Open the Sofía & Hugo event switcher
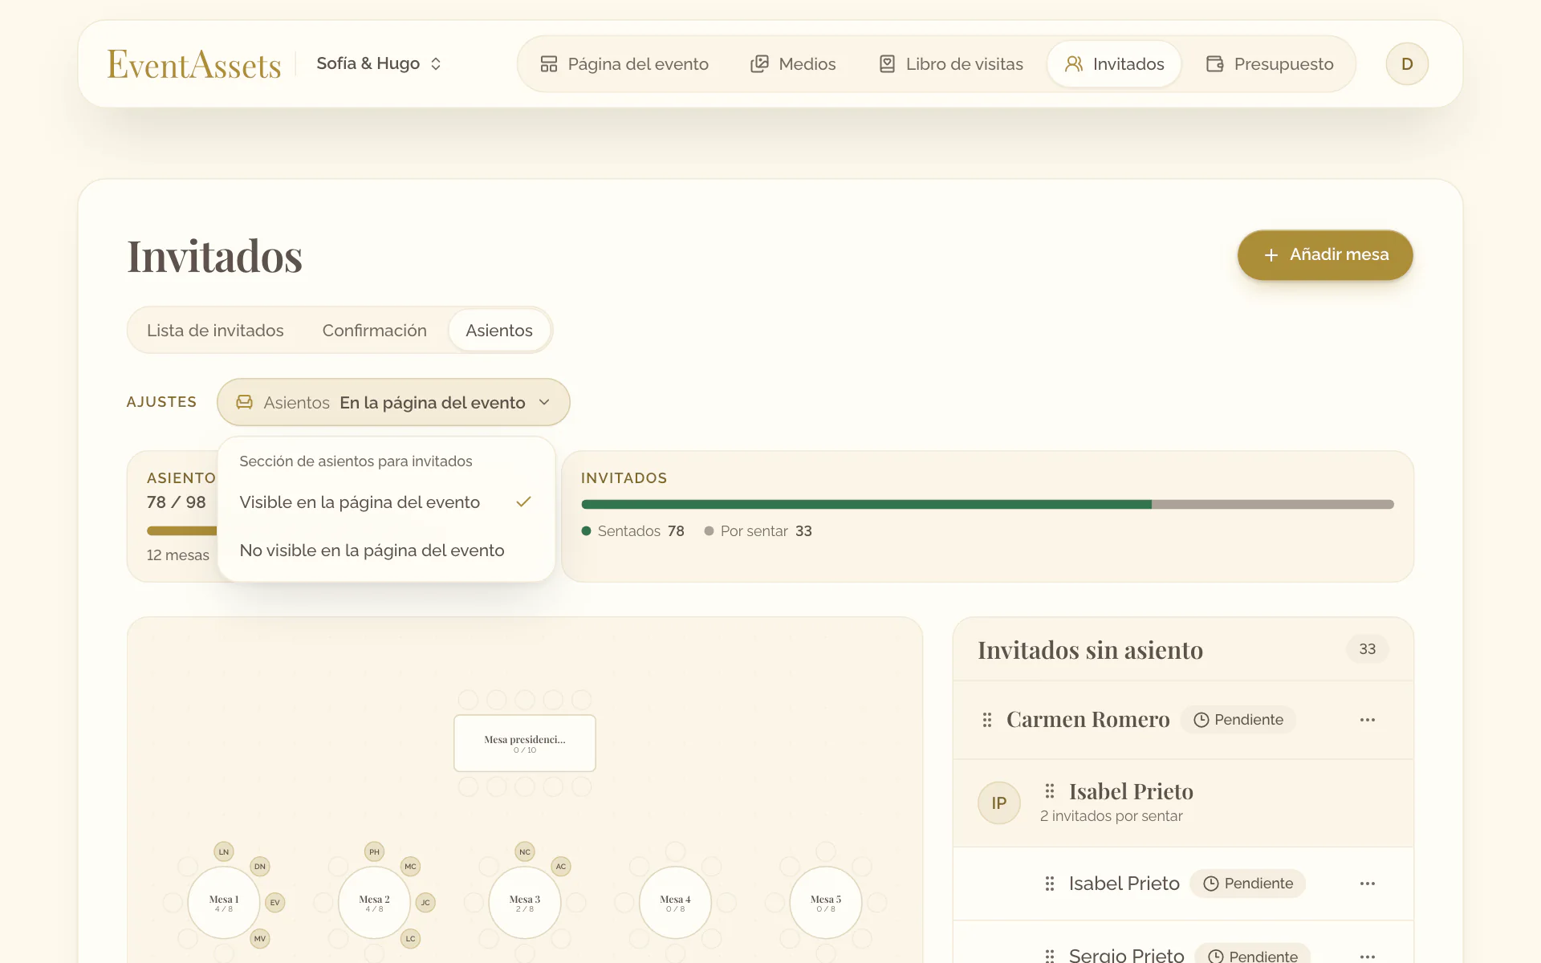Screen dimensions: 1541x963 point(379,63)
